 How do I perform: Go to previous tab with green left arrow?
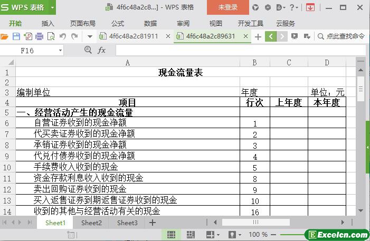pyautogui.click(x=271, y=36)
